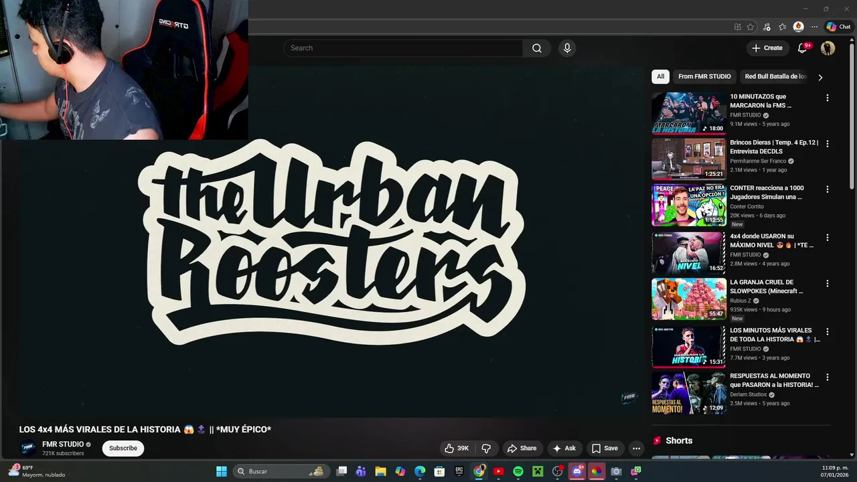
Task: Open the weather widget showing 69°F
Action: pos(37,471)
